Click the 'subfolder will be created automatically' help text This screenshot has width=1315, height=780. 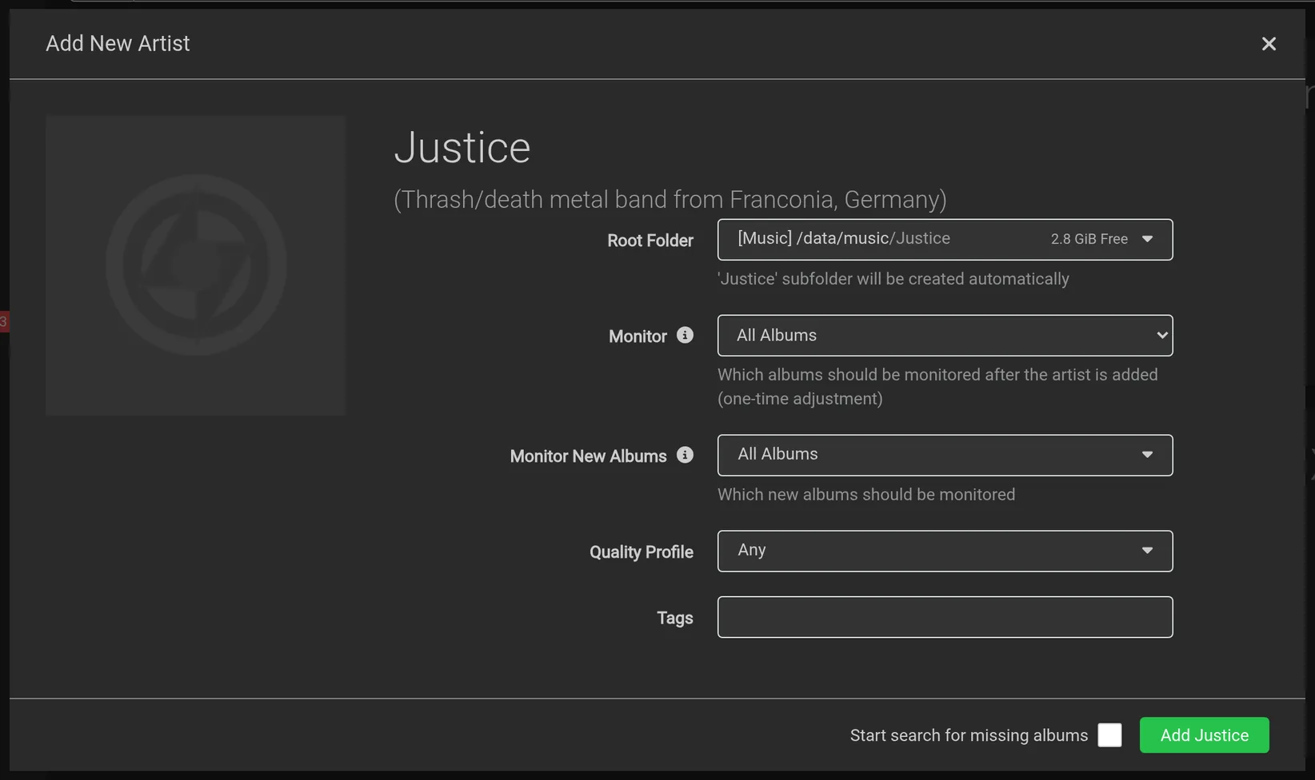pyautogui.click(x=893, y=279)
